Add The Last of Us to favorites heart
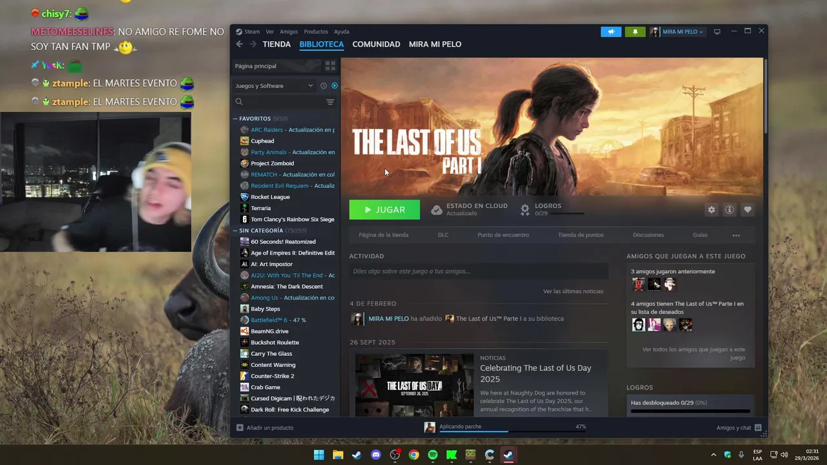827x465 pixels. [748, 210]
